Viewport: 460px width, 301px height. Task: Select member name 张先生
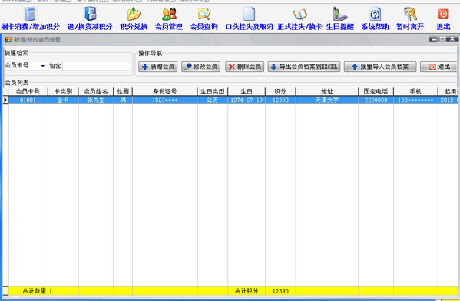click(96, 100)
